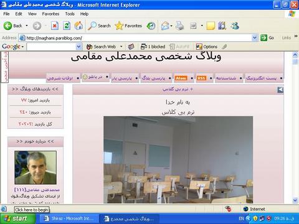Screen dimensions: 299x224
Task: Click the vertical scrollbar down arrow
Action: [x=295, y=200]
